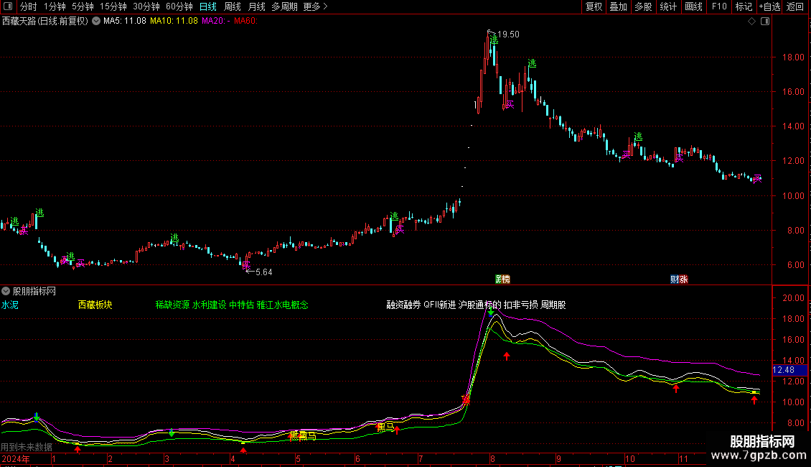The height and width of the screenshot is (467, 811).
Task: Click the 雅江水电概念 concept tag
Action: point(282,305)
